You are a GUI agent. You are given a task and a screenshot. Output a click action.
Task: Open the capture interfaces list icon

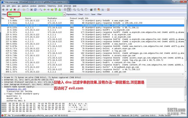click(3, 10)
